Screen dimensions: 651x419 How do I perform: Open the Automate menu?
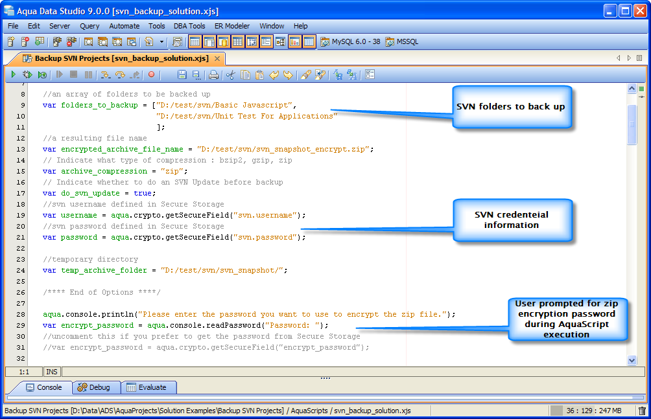pos(124,26)
